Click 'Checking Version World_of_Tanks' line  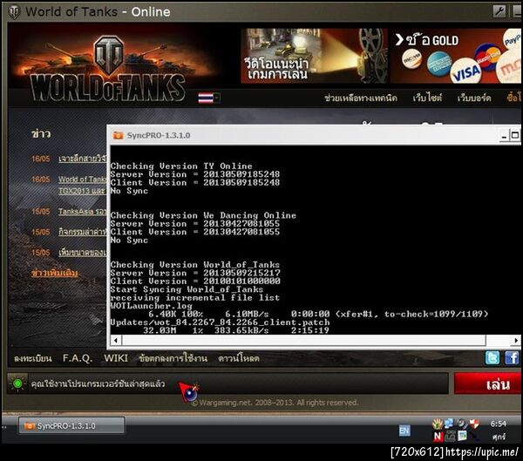coord(195,265)
